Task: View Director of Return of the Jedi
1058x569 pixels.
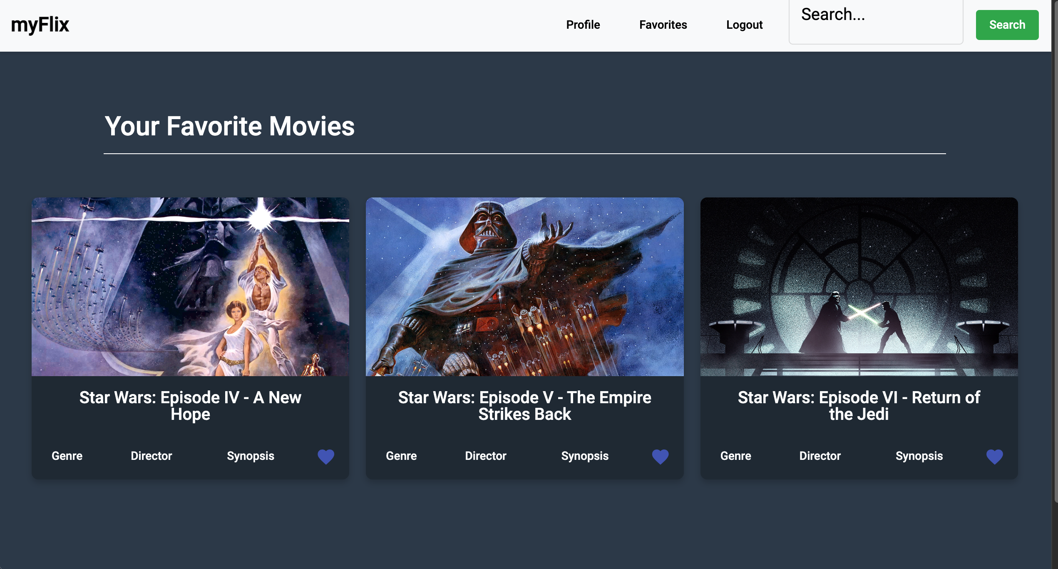Action: coord(820,456)
